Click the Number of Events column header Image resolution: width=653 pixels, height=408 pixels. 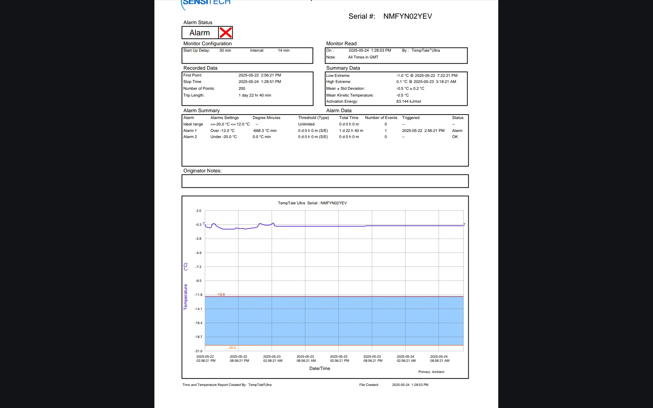381,118
